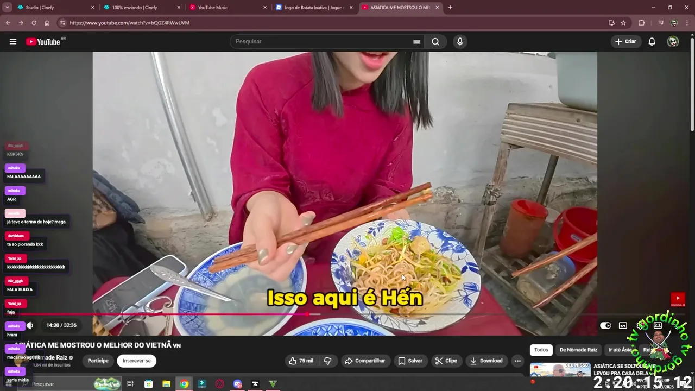This screenshot has height=391, width=695.
Task: Open the Criar create button
Action: click(x=625, y=42)
